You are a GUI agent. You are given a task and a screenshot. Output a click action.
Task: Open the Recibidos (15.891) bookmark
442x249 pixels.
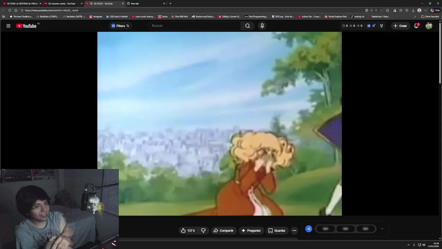click(x=48, y=17)
